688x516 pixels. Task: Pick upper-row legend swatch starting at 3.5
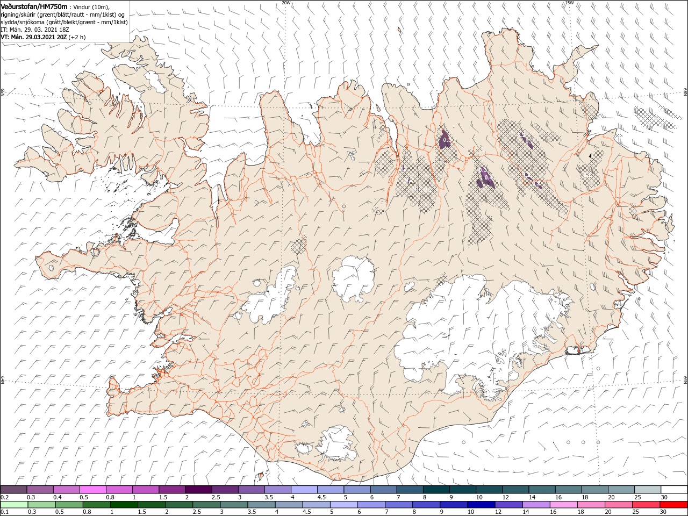[x=277, y=490]
